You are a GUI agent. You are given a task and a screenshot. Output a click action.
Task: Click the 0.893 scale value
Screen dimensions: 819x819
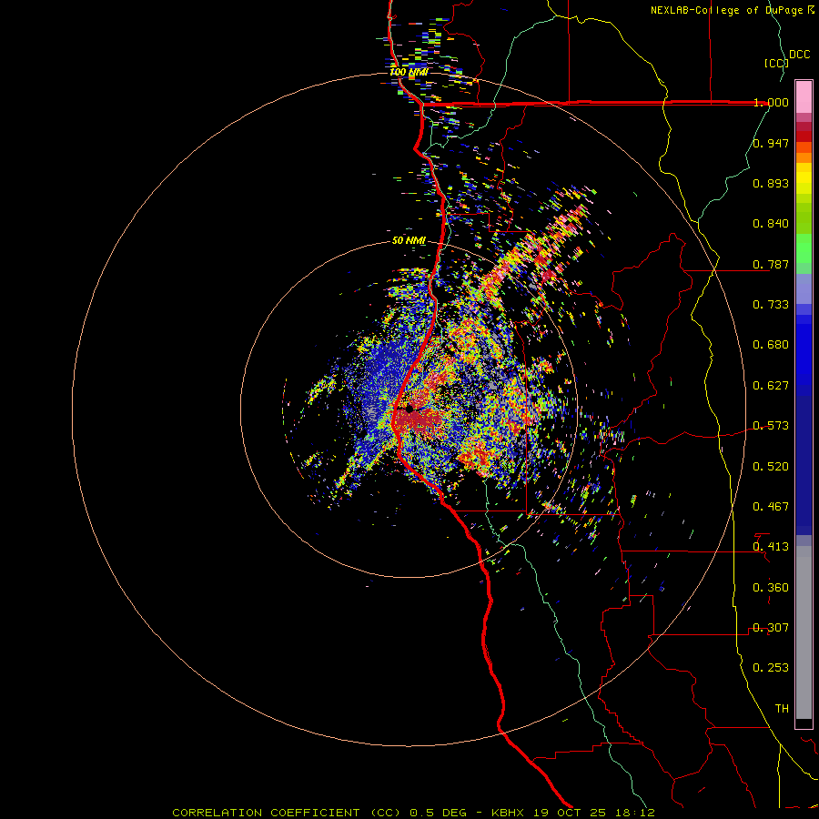coord(771,183)
